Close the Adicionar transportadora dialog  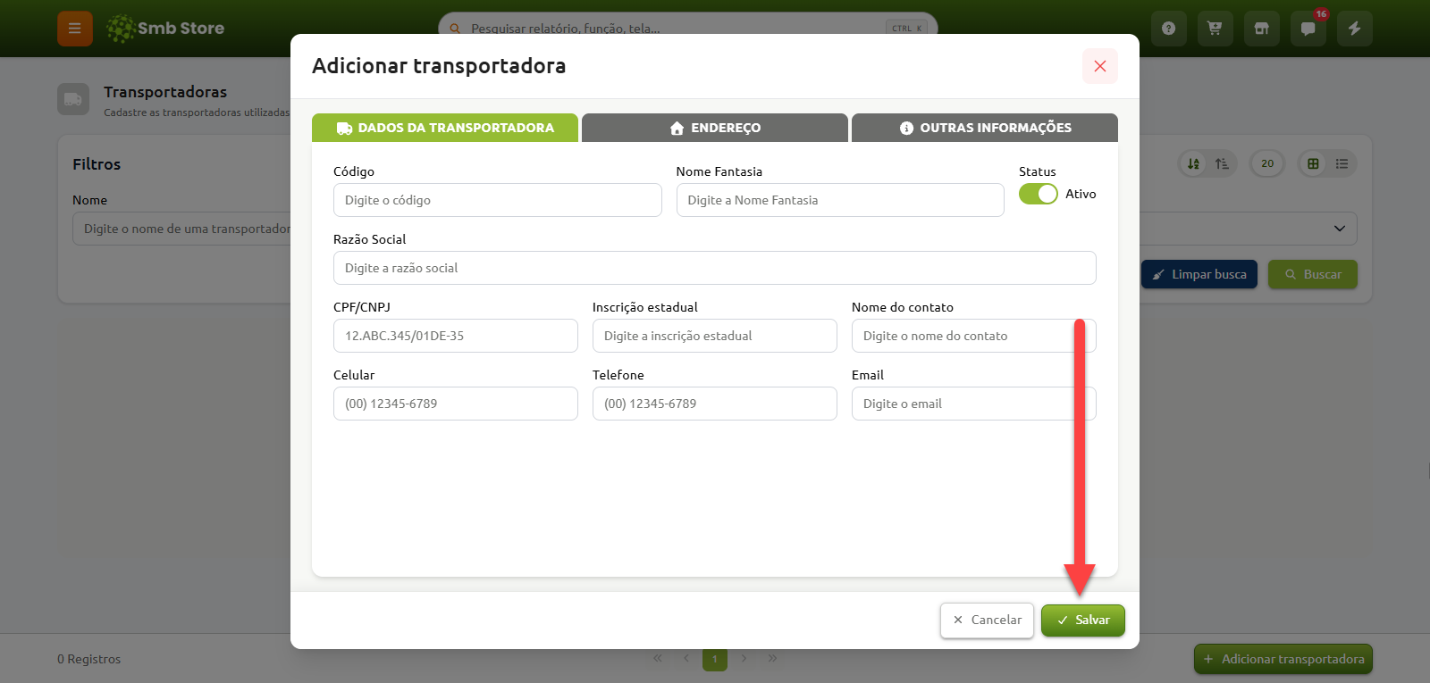pos(1100,66)
